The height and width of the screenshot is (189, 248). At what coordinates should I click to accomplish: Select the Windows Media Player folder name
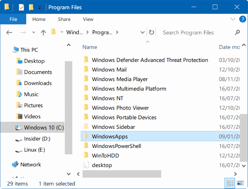click(x=120, y=79)
